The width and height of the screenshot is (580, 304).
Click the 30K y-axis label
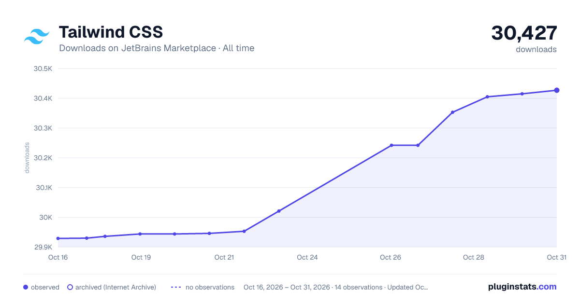click(x=46, y=218)
